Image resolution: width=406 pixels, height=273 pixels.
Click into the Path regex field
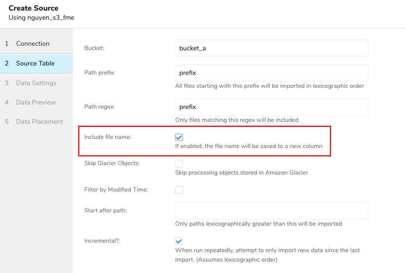[x=271, y=107]
